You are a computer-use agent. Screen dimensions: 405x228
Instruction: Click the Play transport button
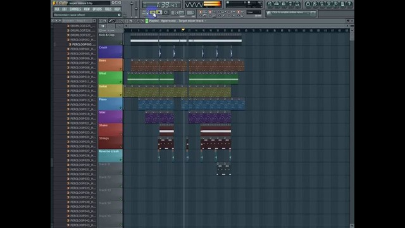click(152, 13)
